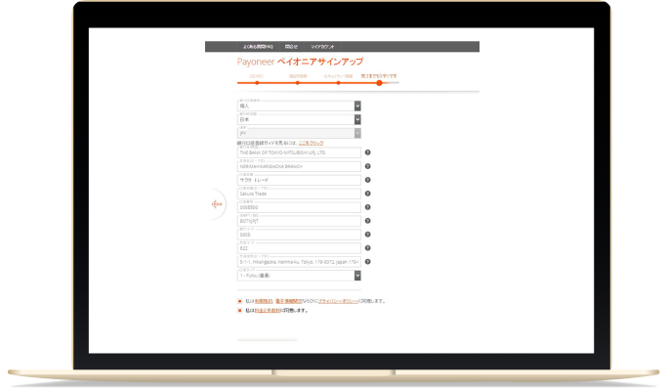Click the orange back arrow icon
This screenshot has width=668, height=389.
click(x=217, y=204)
